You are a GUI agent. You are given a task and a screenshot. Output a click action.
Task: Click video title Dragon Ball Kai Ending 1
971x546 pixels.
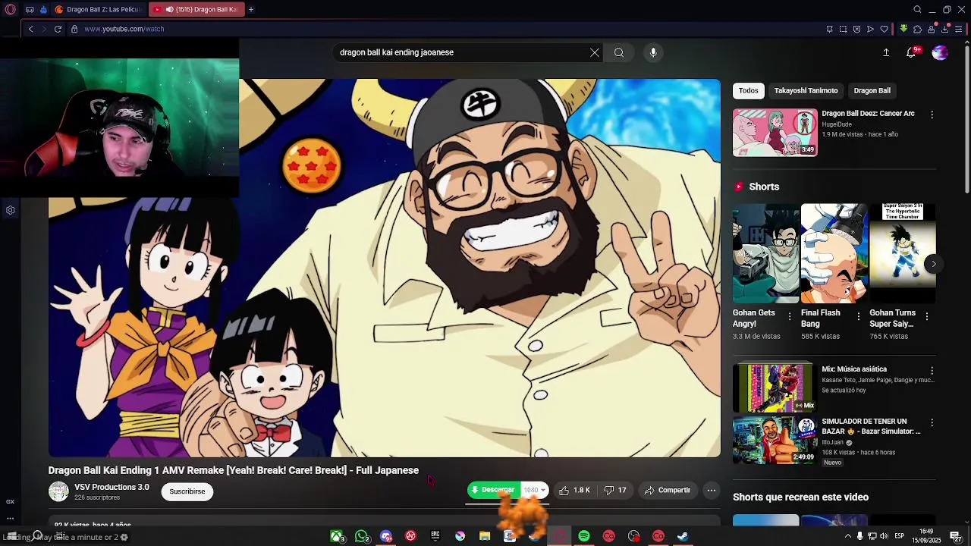click(233, 470)
